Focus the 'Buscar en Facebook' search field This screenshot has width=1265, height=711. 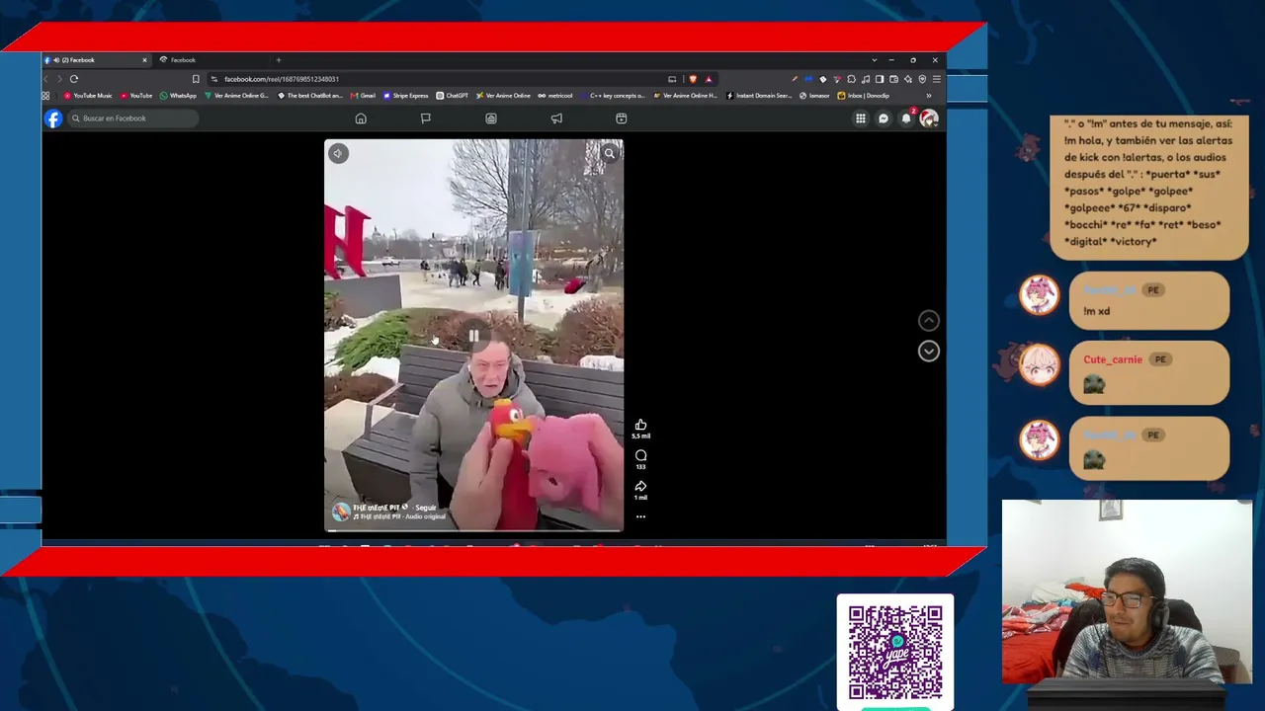click(131, 118)
